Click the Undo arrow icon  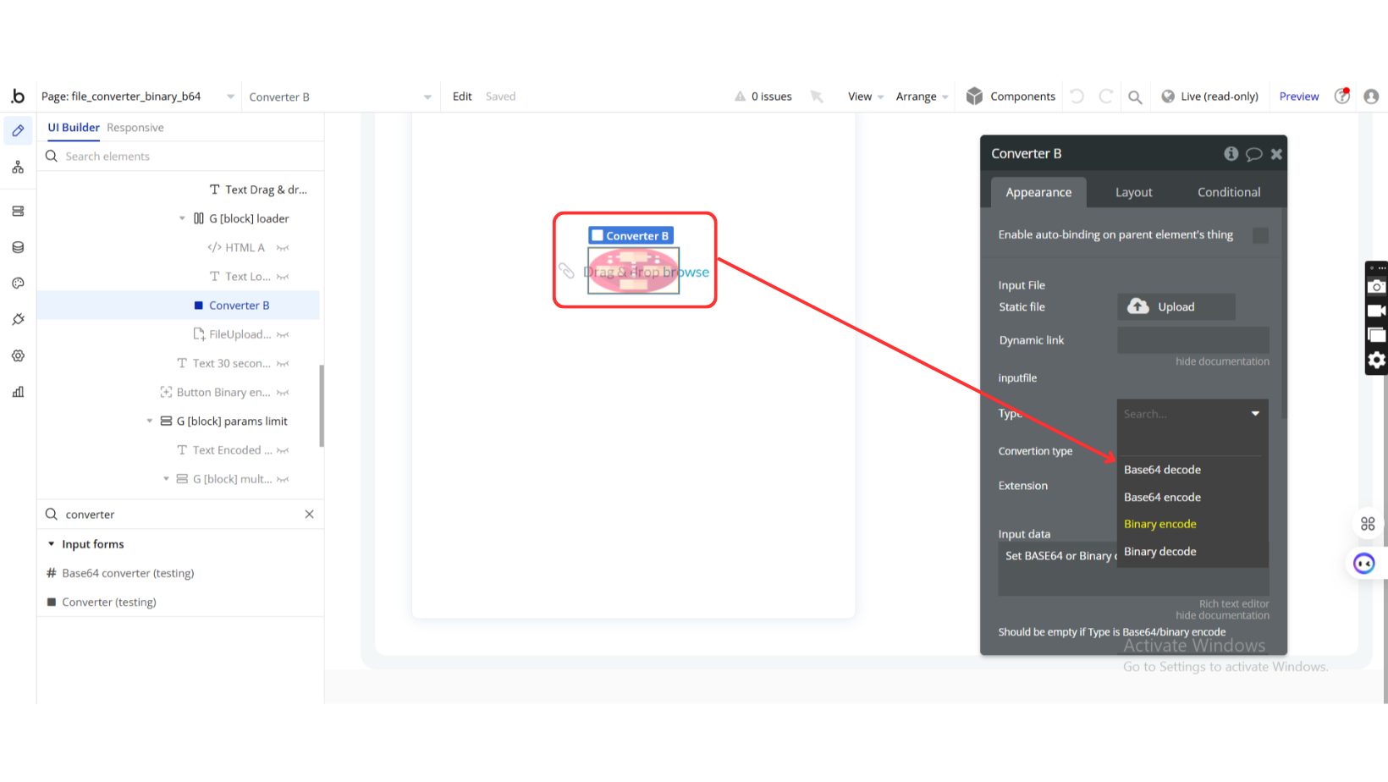pos(1077,96)
